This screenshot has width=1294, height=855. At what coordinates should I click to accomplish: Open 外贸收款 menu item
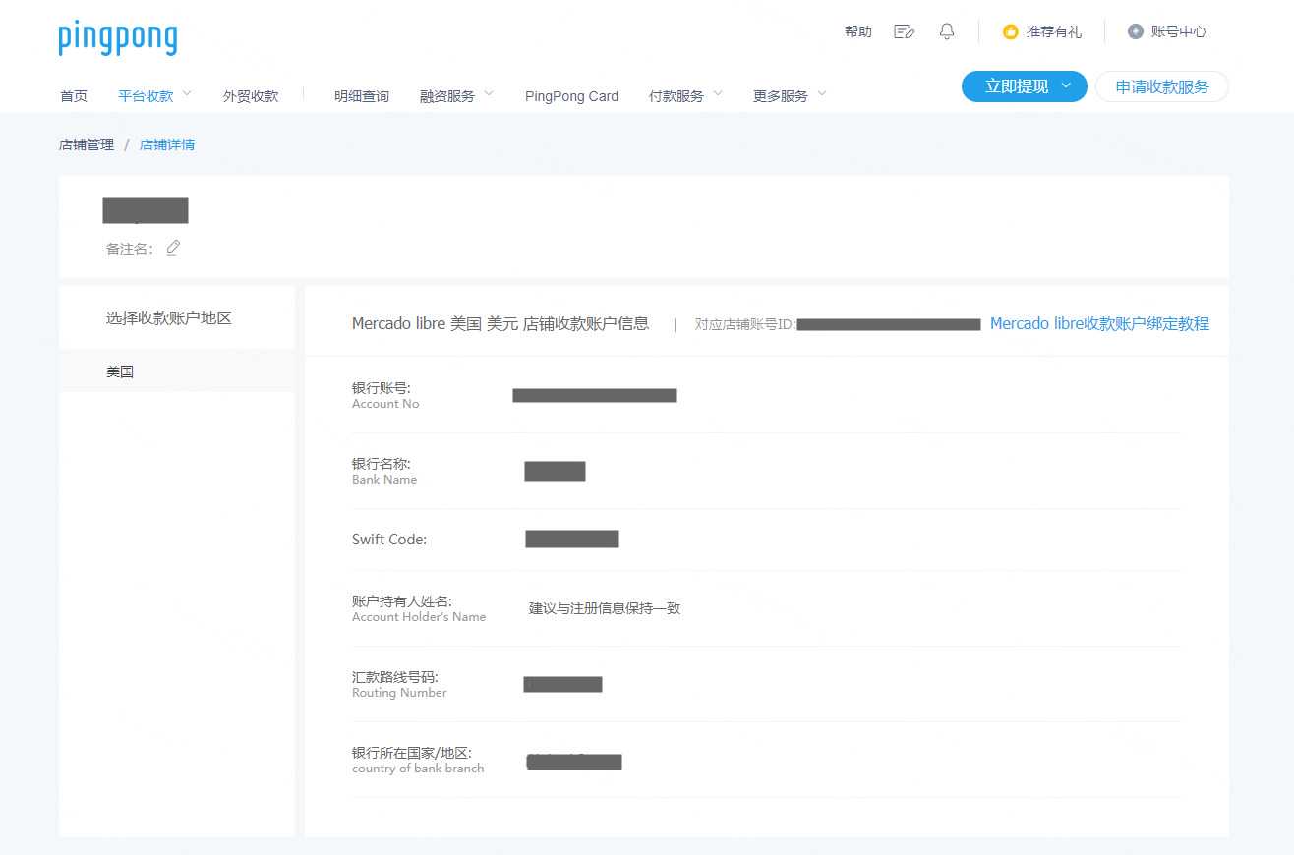point(251,96)
